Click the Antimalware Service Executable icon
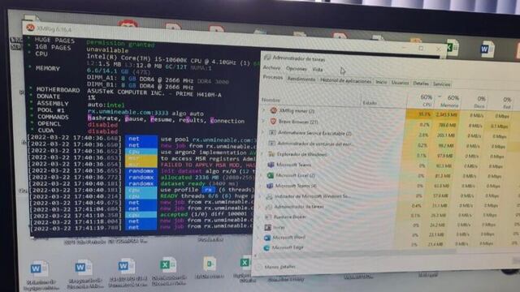520x292 pixels. pyautogui.click(x=272, y=132)
